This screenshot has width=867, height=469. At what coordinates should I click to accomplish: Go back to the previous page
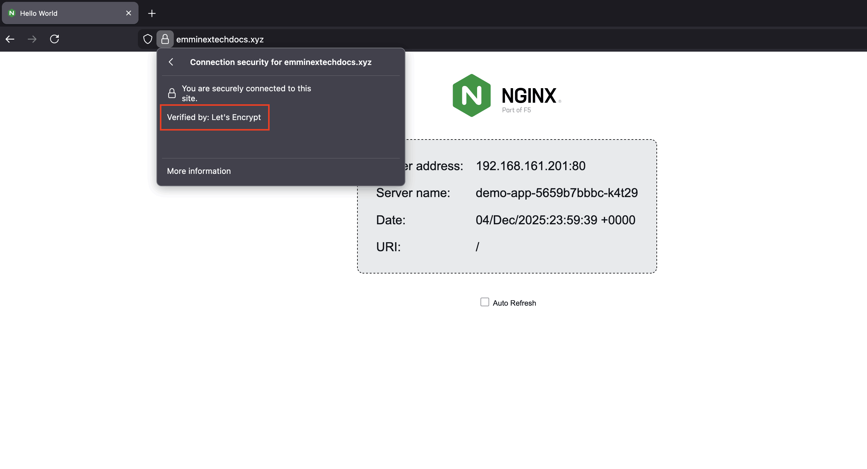pos(10,39)
